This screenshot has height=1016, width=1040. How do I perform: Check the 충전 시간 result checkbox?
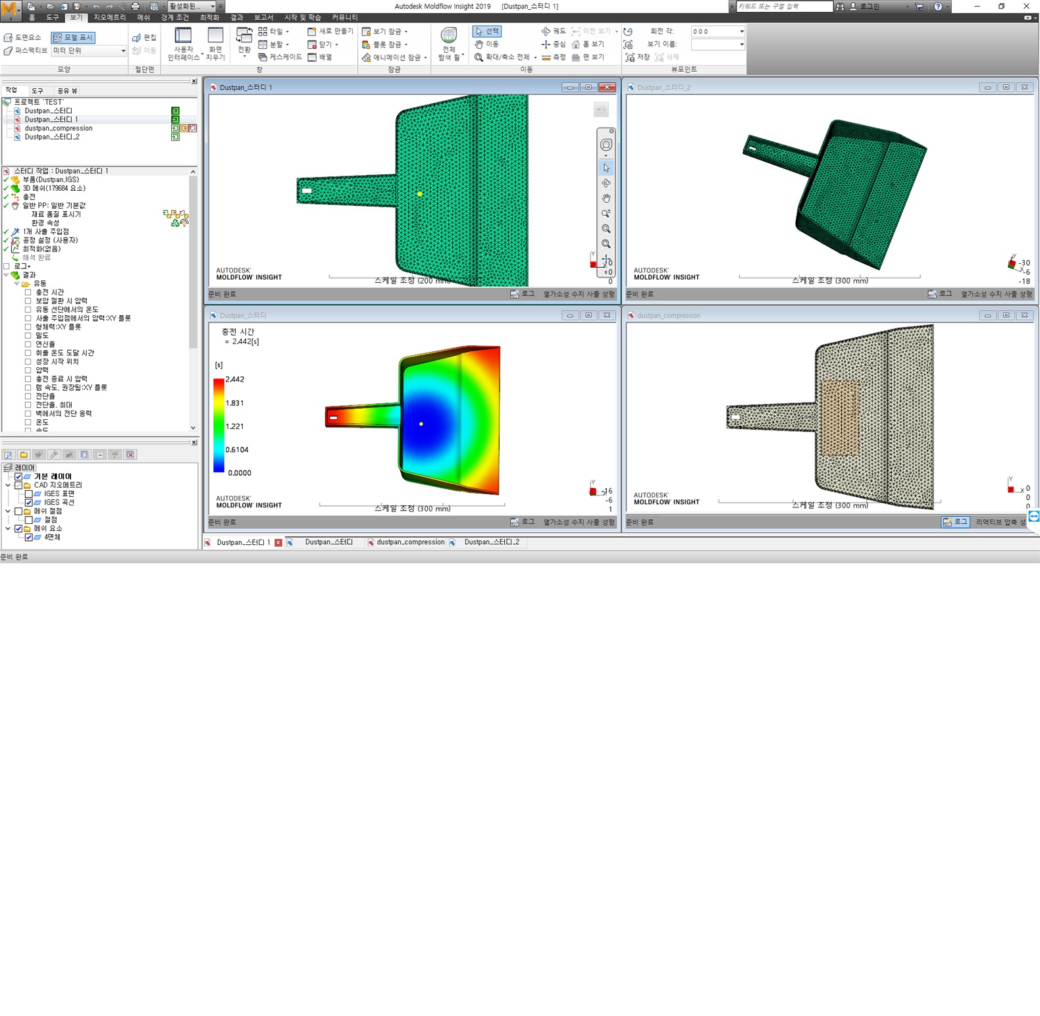28,292
